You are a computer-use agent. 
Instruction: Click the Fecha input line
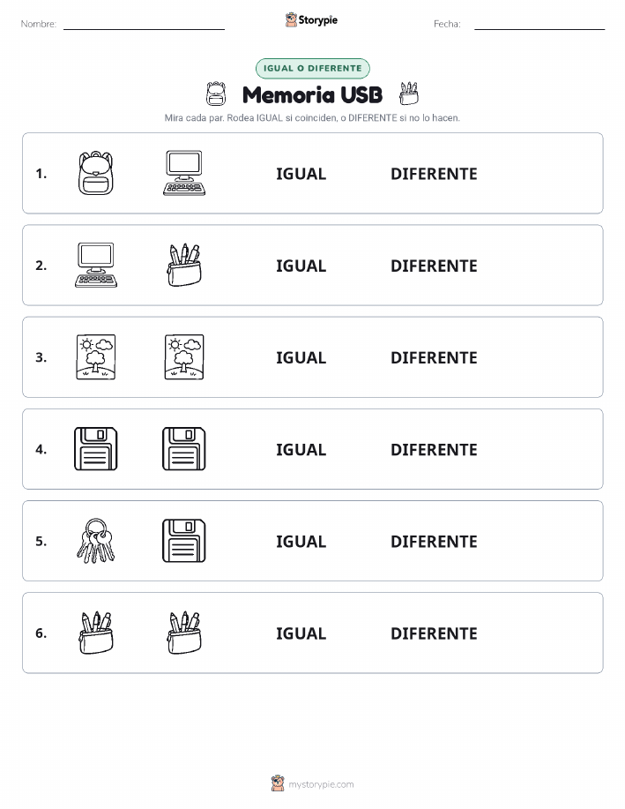pos(539,24)
